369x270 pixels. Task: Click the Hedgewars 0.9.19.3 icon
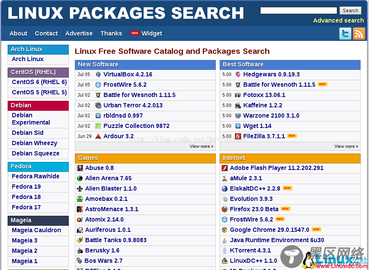click(x=238, y=74)
